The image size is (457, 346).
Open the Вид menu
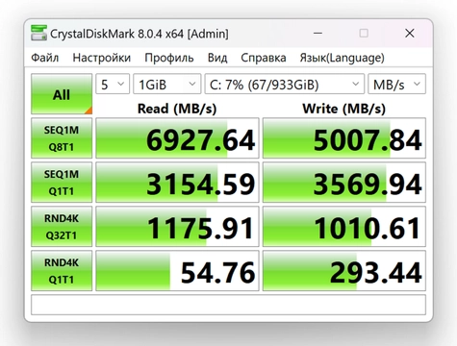click(x=217, y=58)
